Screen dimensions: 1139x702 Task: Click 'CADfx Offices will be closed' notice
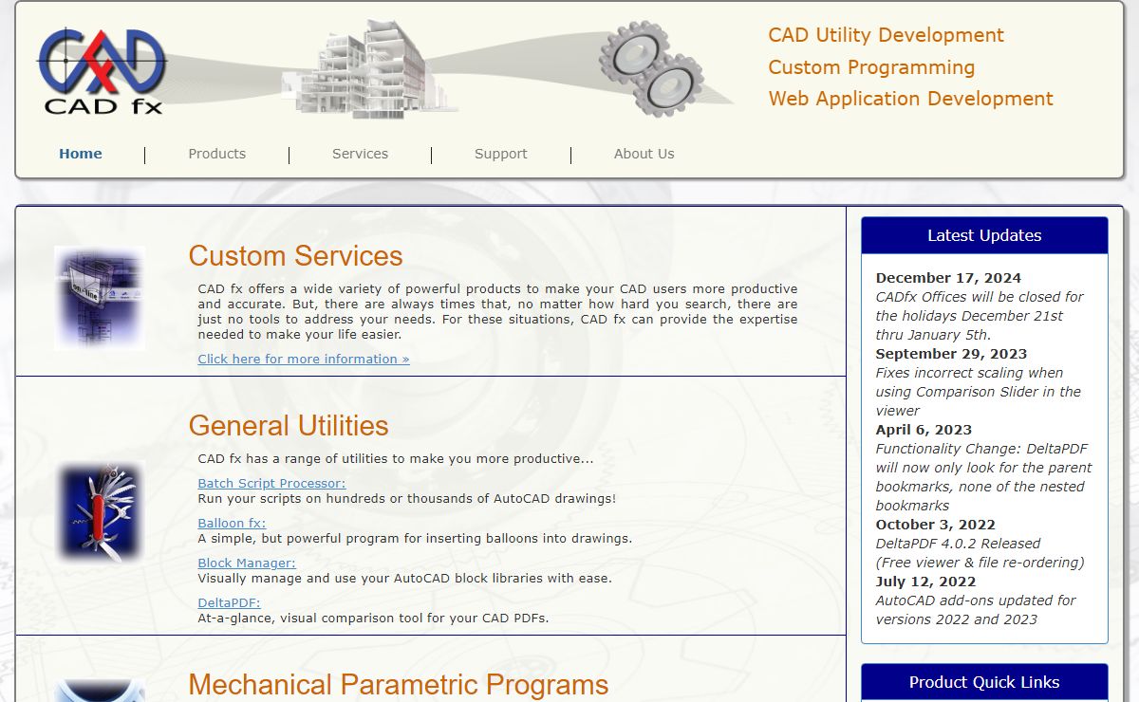pyautogui.click(x=980, y=316)
